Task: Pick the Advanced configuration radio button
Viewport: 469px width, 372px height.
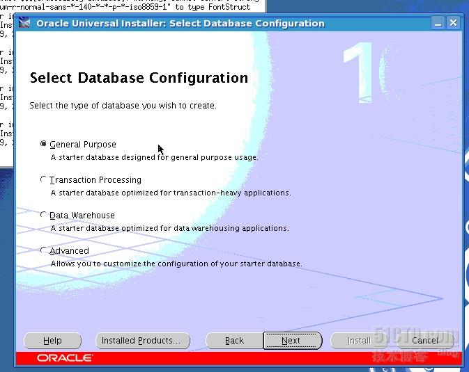Action: (43, 250)
